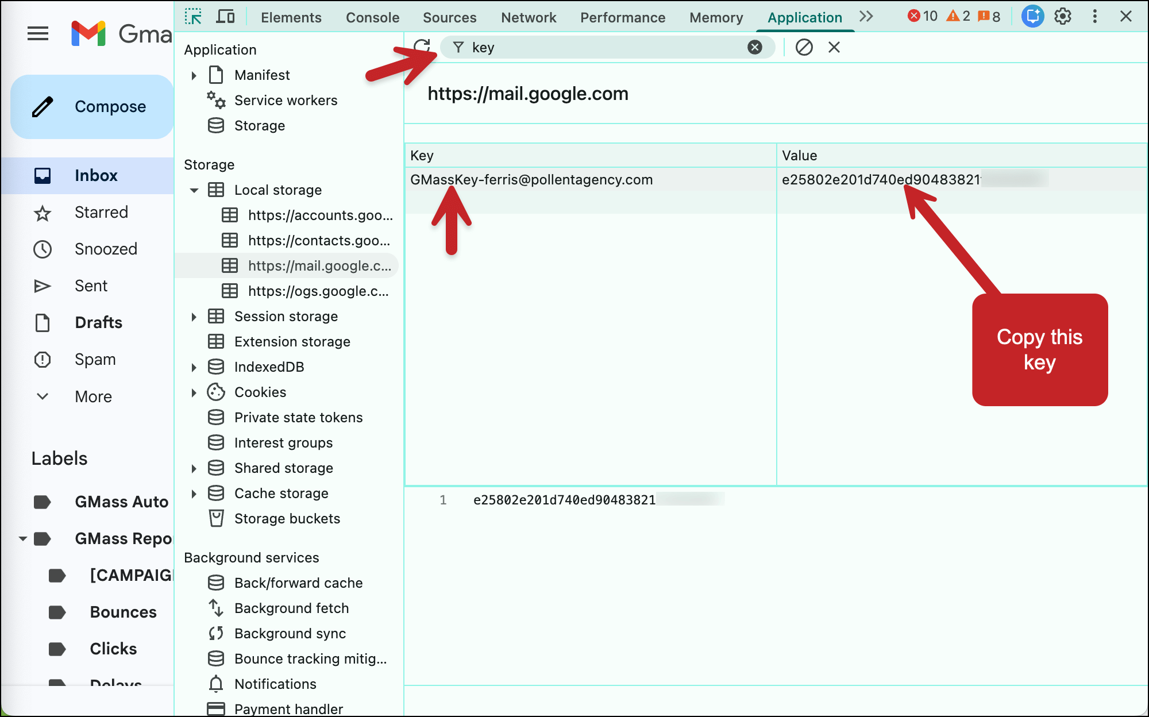Click the inspect element picker icon
This screenshot has width=1149, height=717.
193,17
